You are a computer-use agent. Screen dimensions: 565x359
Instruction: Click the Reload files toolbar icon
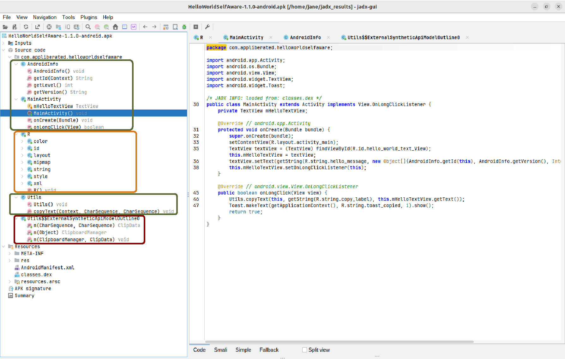[26, 27]
